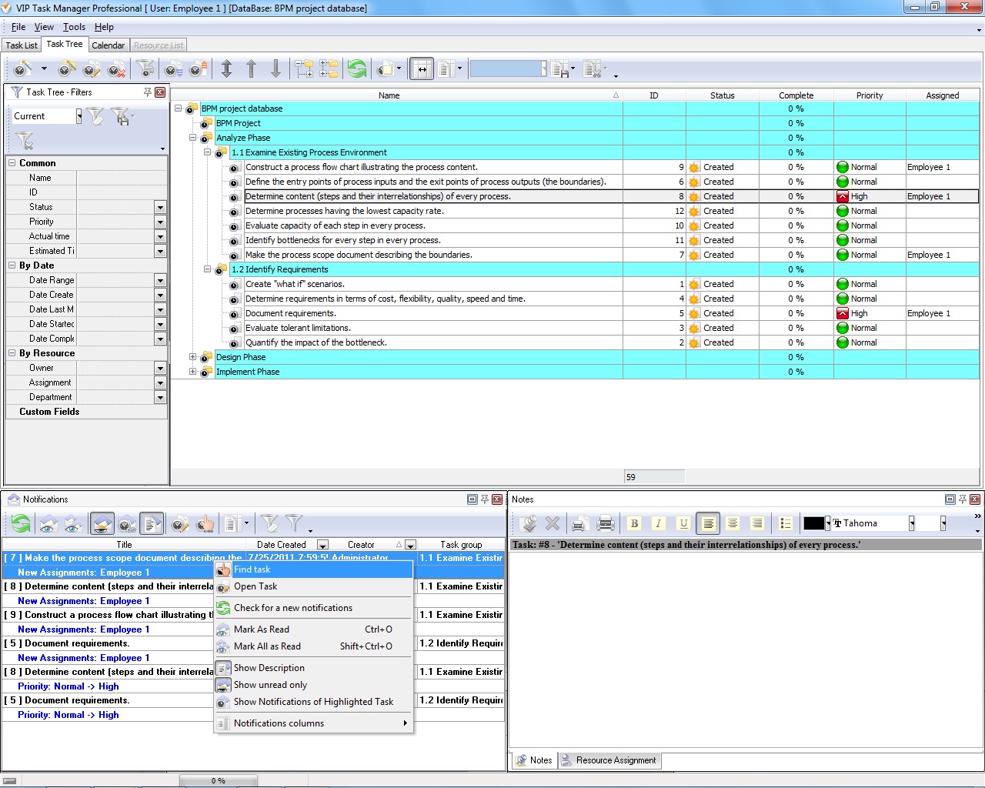Collapse the 1.2 Identify Requirements group
Image resolution: width=985 pixels, height=788 pixels.
coord(208,269)
